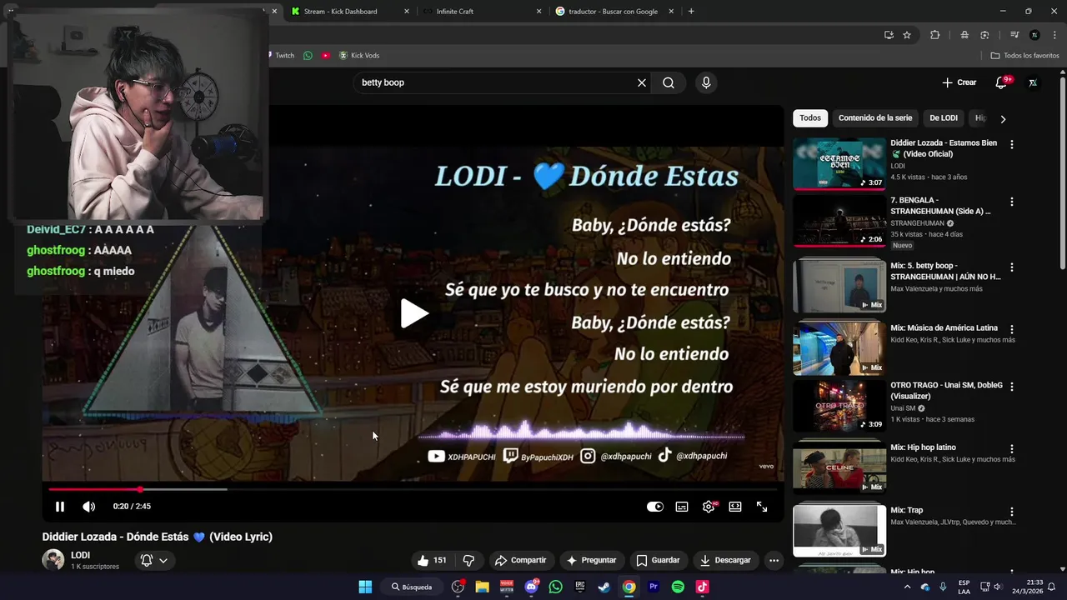1067x600 pixels.
Task: Open more actions three-dot button
Action: [774, 560]
